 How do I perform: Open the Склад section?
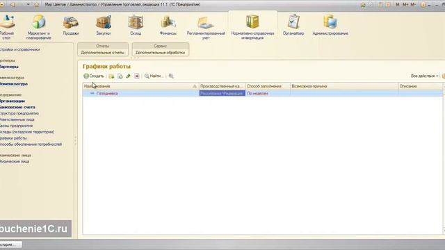point(136,26)
